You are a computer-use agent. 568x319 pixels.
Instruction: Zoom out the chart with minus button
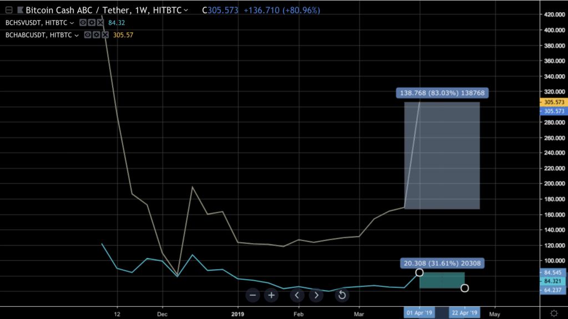point(253,295)
